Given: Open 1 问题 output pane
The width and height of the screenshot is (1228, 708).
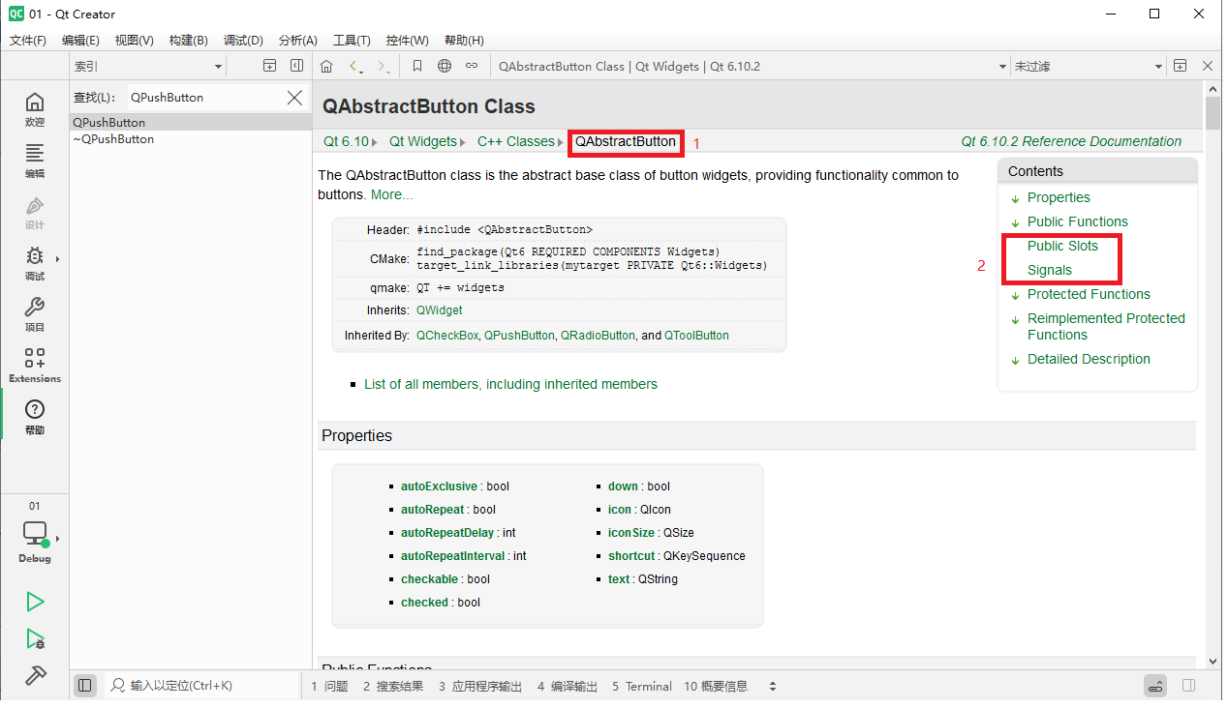Looking at the screenshot, I should pyautogui.click(x=329, y=686).
